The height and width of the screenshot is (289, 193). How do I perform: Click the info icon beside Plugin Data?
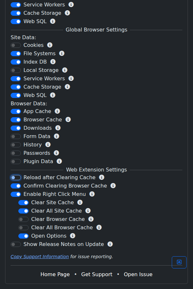pos(59,161)
